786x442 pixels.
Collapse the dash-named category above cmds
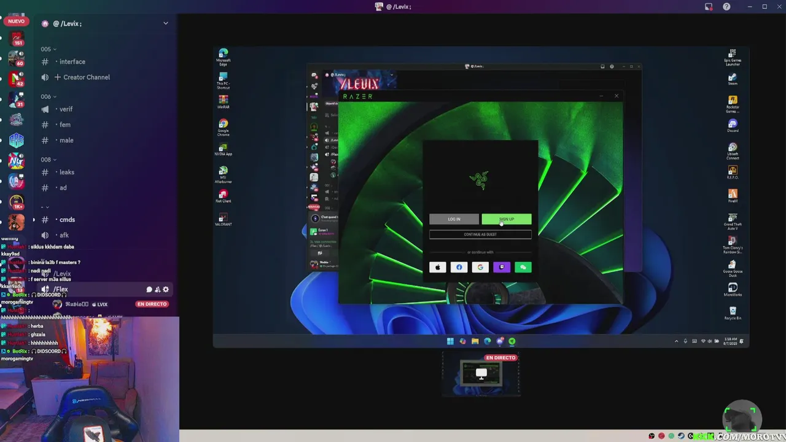45,207
